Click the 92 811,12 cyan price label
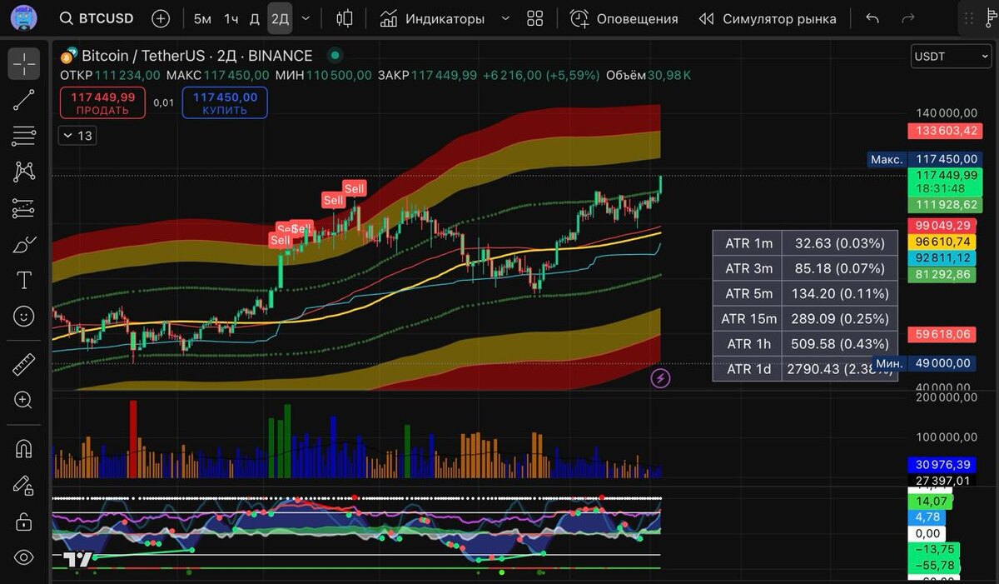The image size is (999, 584). (x=943, y=257)
